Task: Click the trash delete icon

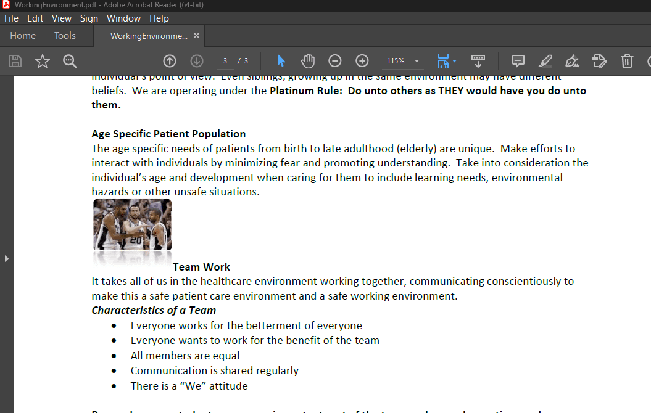Action: pyautogui.click(x=627, y=61)
